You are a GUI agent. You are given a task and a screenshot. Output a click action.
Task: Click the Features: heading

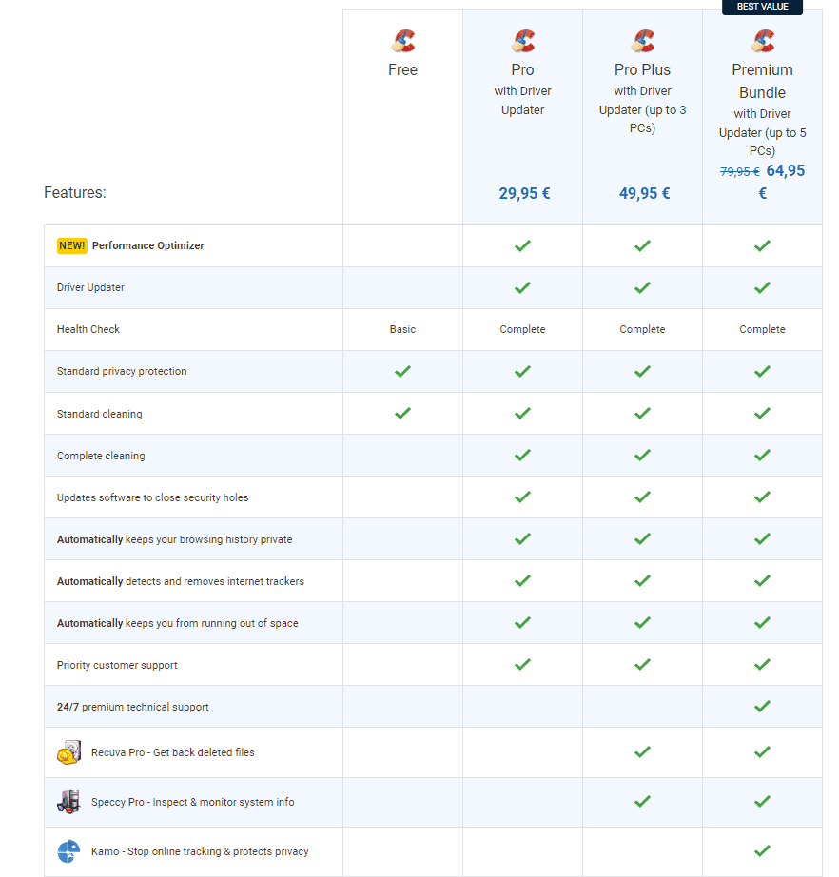click(75, 192)
